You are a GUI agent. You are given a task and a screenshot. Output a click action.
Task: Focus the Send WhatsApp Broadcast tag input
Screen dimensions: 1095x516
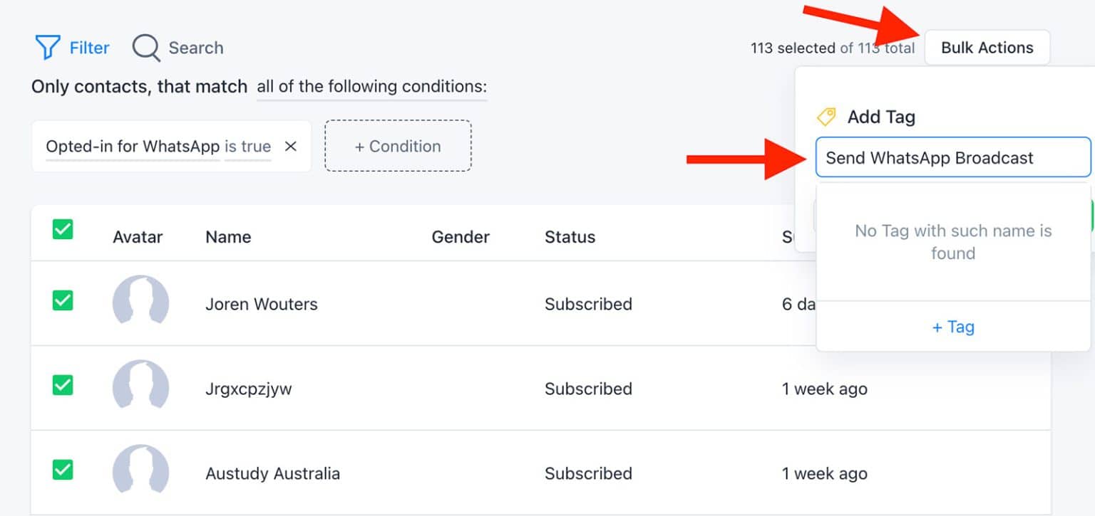953,157
